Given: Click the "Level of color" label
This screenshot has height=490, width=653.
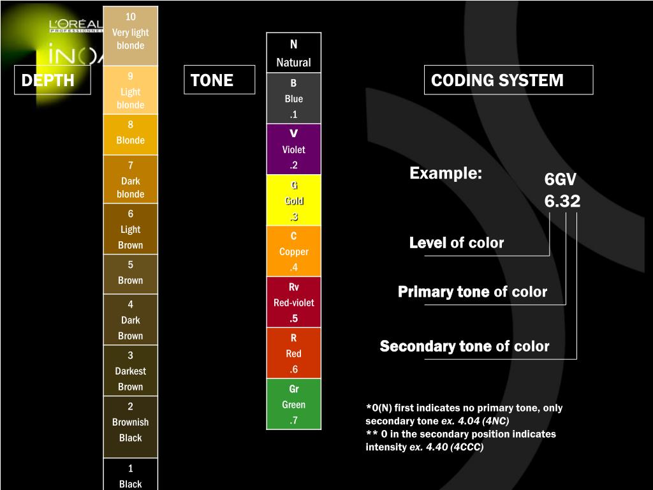Looking at the screenshot, I should (x=457, y=242).
